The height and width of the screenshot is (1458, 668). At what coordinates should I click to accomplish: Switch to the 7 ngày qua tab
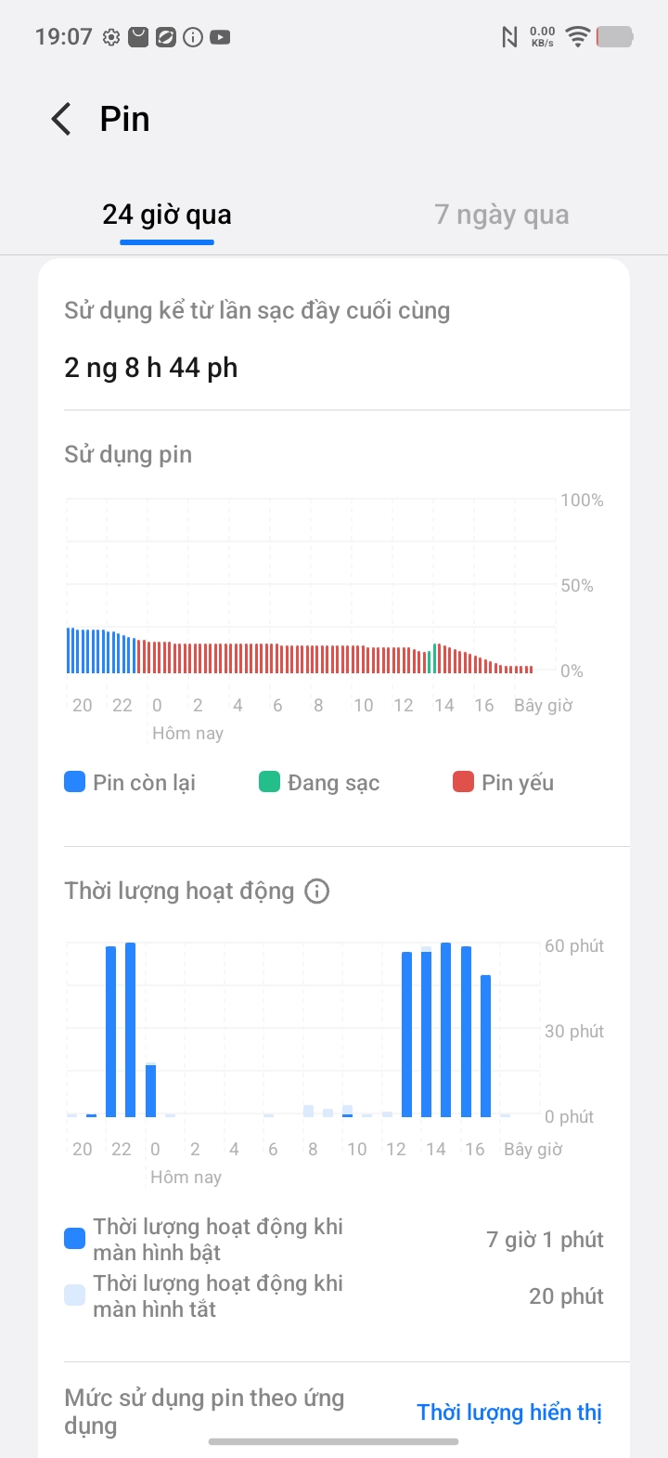(x=502, y=215)
